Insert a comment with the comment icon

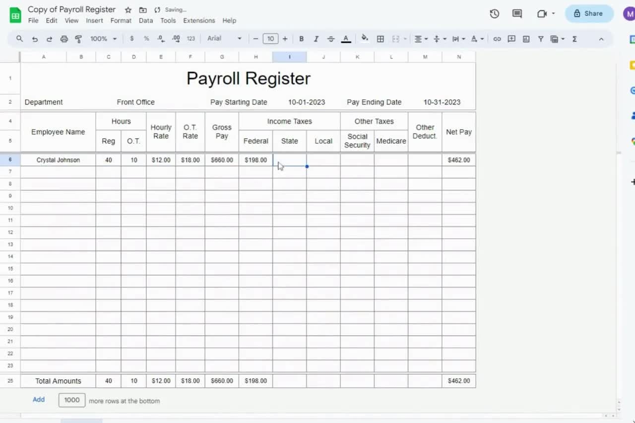(511, 38)
